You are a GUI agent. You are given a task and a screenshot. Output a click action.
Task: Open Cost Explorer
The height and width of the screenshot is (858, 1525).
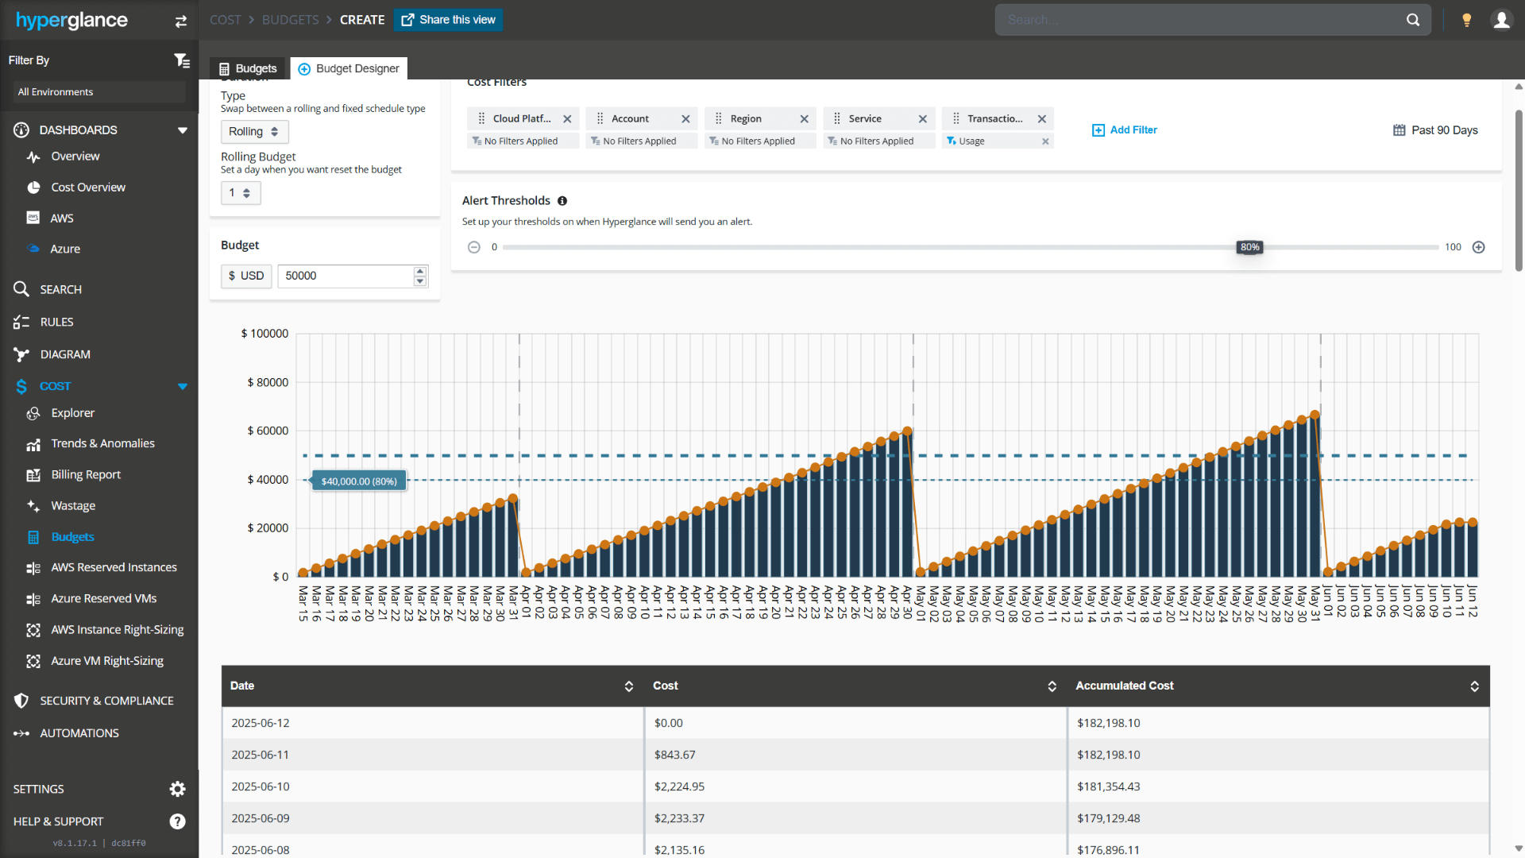72,413
